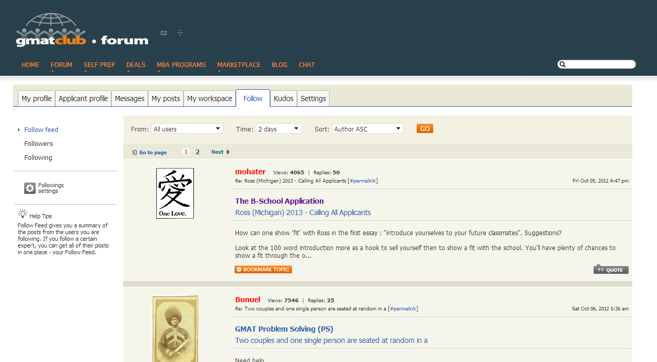The image size is (657, 362).
Task: Expand the MBA PROGRAMS menu
Action: coord(181,65)
